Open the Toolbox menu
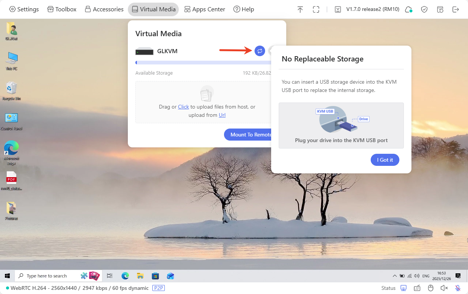The height and width of the screenshot is (294, 468). tap(61, 9)
